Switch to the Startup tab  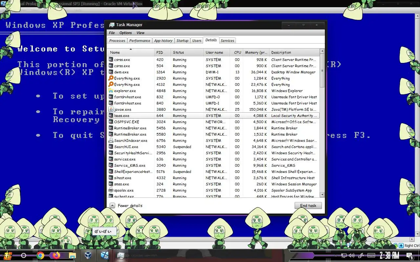pos(182,41)
